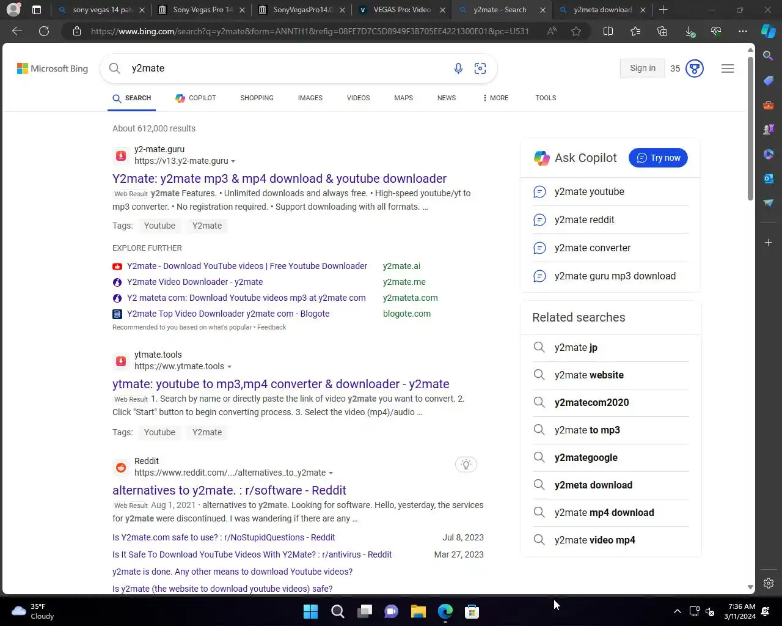The image size is (782, 626).
Task: Open sidebar tools briefcase icon
Action: [x=769, y=105]
